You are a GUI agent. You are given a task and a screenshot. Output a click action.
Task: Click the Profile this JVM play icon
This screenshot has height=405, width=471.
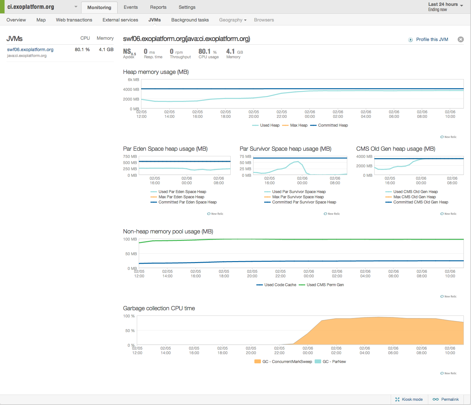click(410, 40)
